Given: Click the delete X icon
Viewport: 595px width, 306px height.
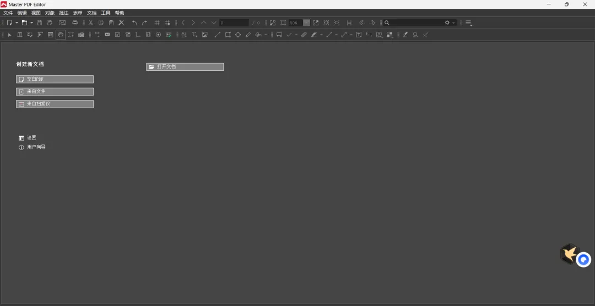Looking at the screenshot, I should click(x=121, y=23).
